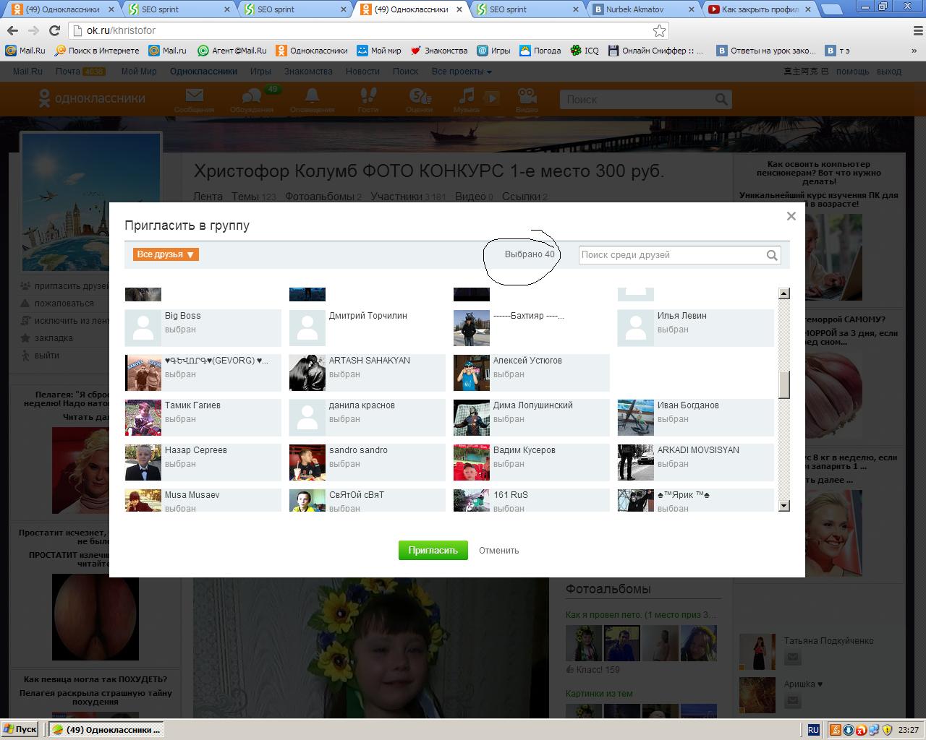926x740 pixels.
Task: Open Фотоальбомы group tab
Action: tap(323, 197)
